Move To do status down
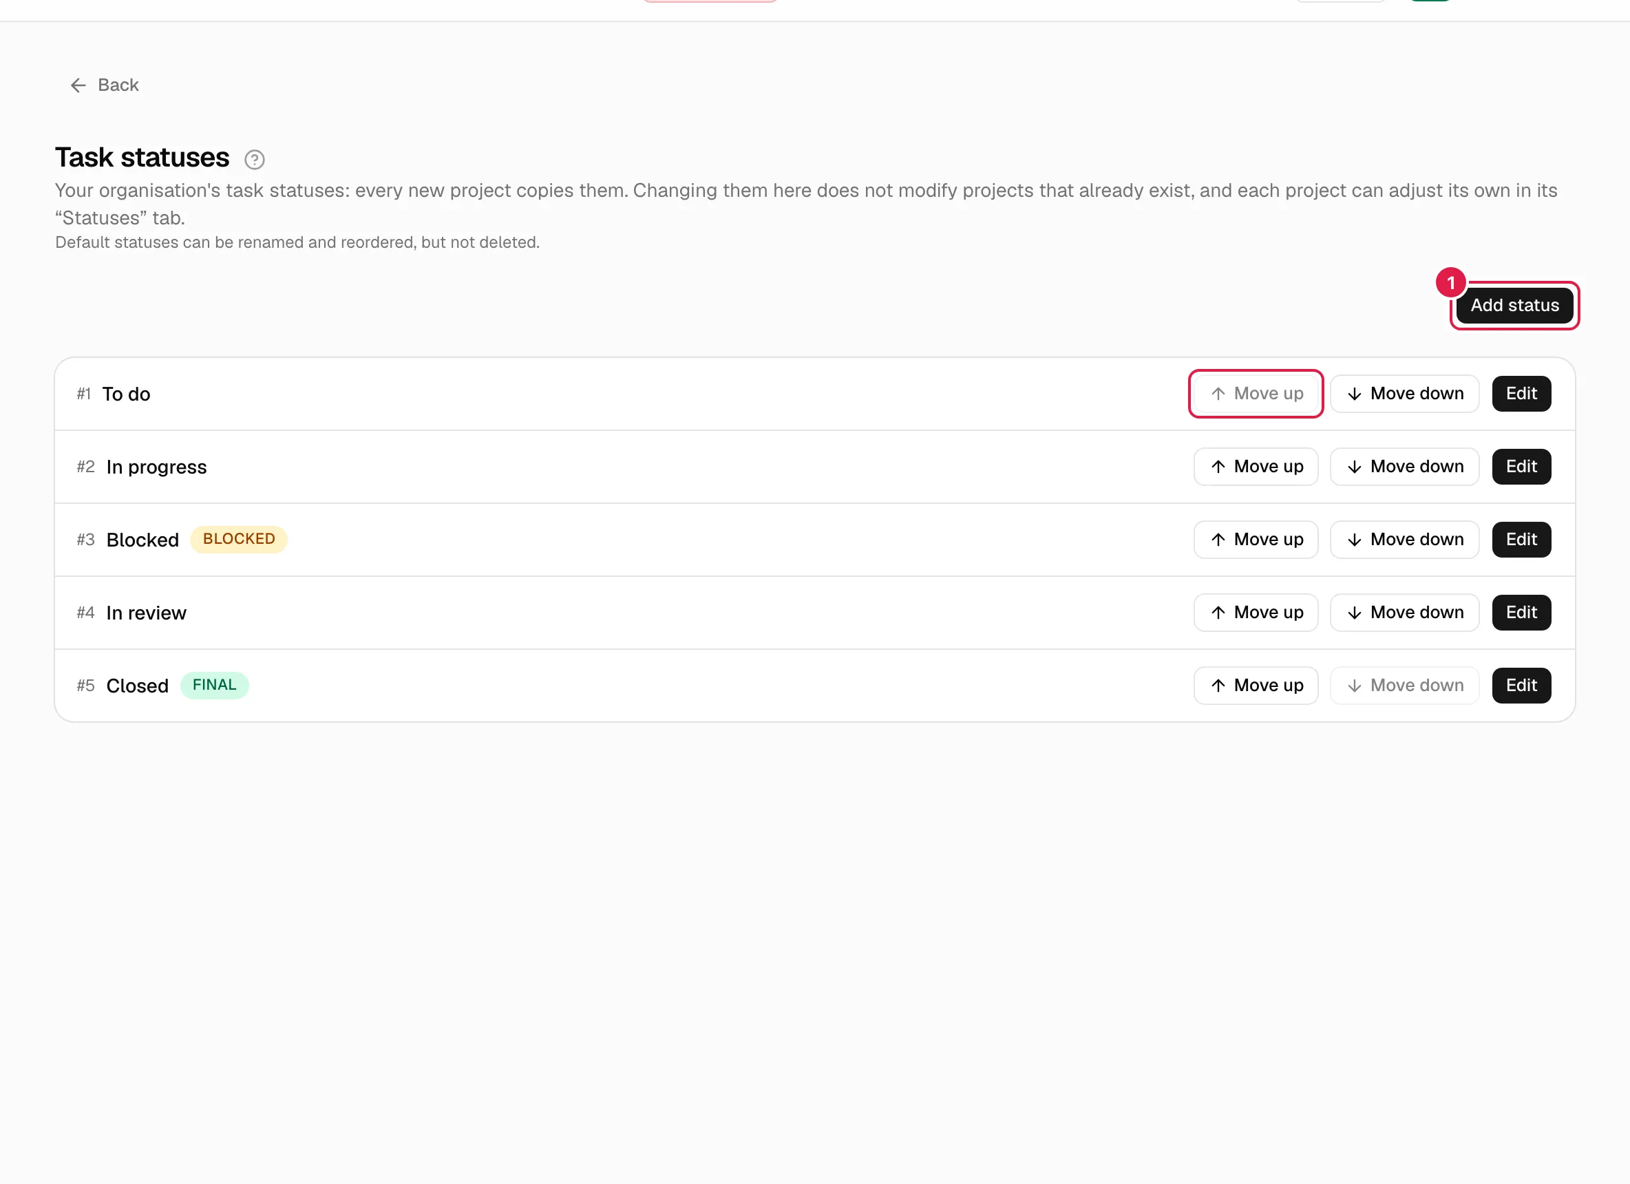1630x1184 pixels. click(1404, 393)
